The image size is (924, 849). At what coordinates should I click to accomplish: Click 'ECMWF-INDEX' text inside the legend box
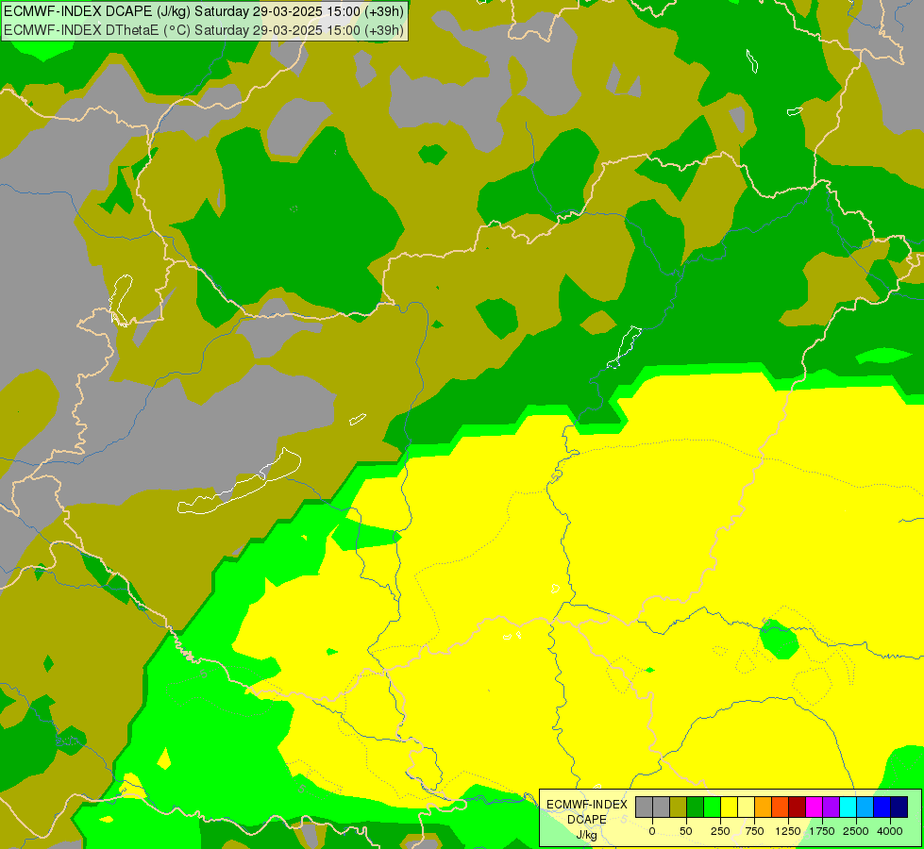coord(587,805)
